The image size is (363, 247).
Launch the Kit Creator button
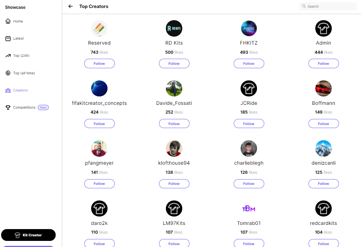click(29, 235)
